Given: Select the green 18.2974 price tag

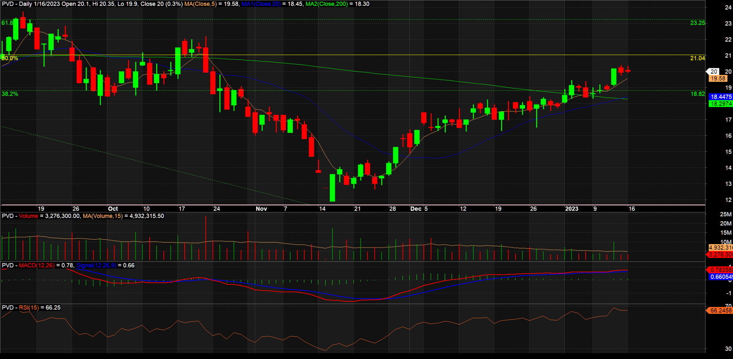Looking at the screenshot, I should [x=721, y=104].
